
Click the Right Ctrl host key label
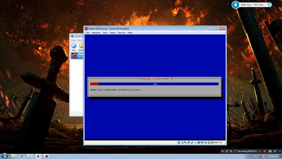point(218,142)
